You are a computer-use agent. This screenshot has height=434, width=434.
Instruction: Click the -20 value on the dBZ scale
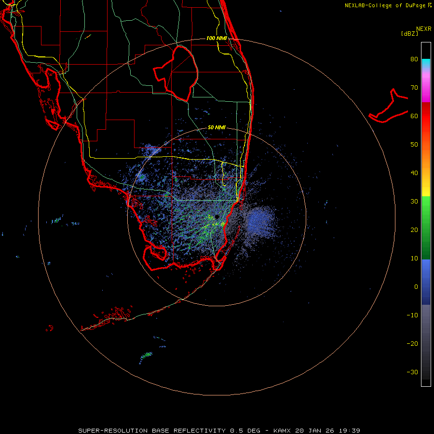[412, 344]
